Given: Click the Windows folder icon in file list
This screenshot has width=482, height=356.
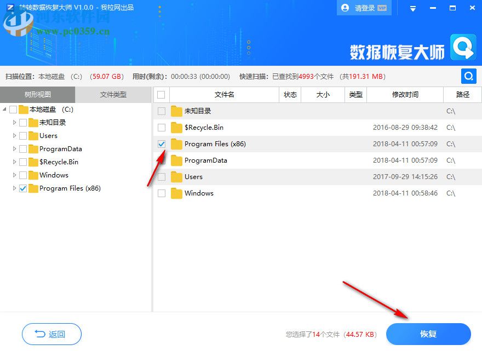Looking at the screenshot, I should click(176, 193).
